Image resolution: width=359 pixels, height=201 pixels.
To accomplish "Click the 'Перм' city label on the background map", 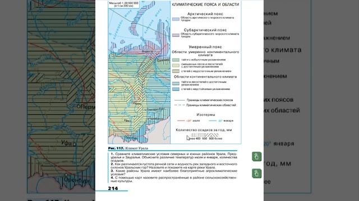I will (88, 107).
